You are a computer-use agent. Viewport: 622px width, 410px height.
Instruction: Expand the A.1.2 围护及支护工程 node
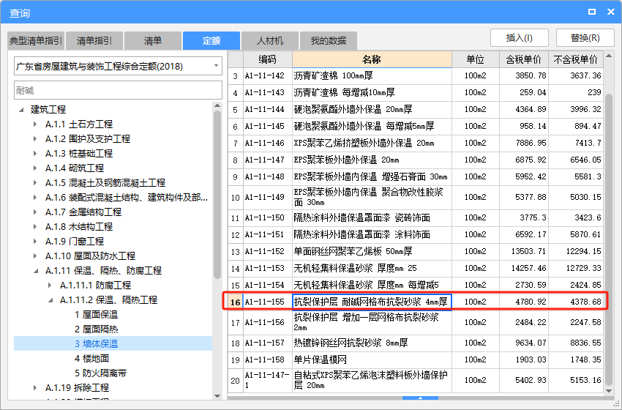[x=36, y=139]
